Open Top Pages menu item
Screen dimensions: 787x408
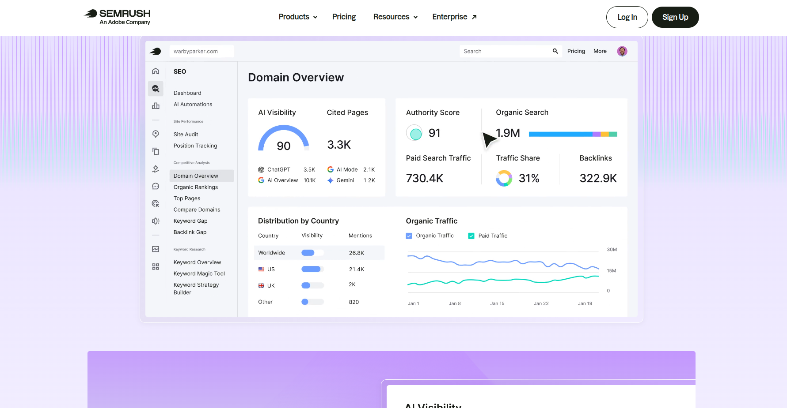[187, 198]
